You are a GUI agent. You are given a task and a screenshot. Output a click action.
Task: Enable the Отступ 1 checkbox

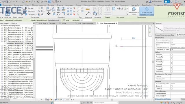click(x=171, y=86)
